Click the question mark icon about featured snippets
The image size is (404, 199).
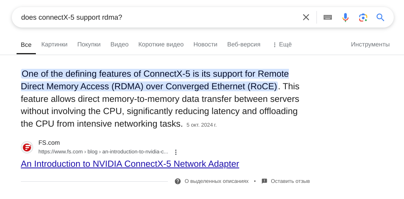pos(177,181)
